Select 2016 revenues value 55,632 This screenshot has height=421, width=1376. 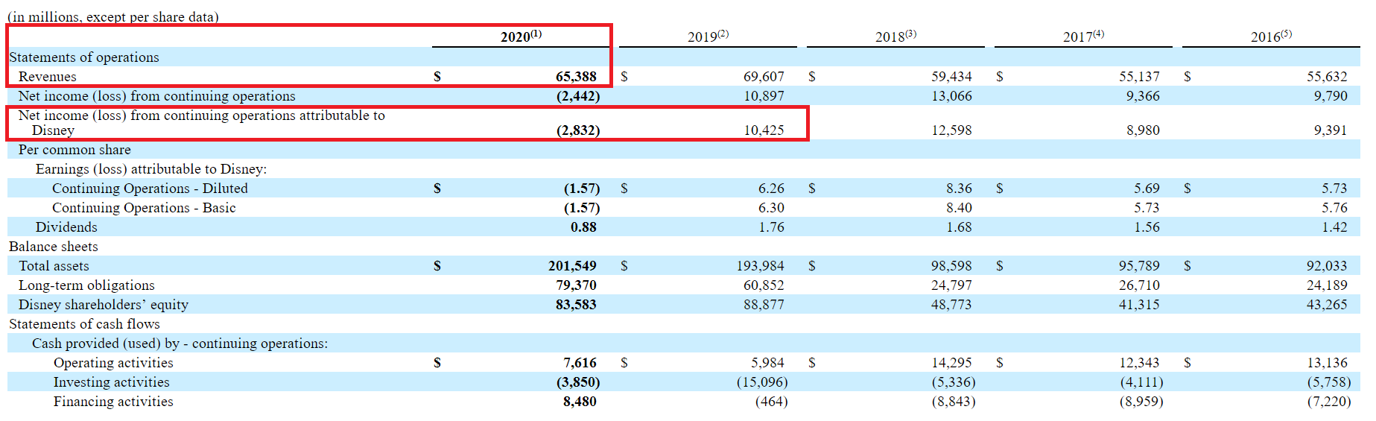[1327, 77]
